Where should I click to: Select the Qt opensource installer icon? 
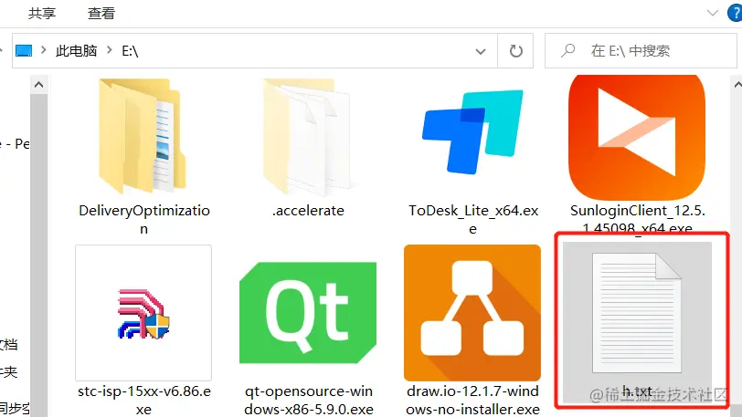308,312
